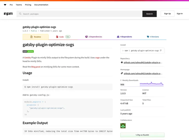The height and width of the screenshot is (140, 189).
Task: Switch to the 4 Dependents tab
Action: point(124,37)
